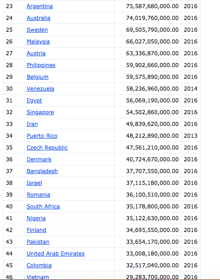Open the Philippines link

(x=41, y=65)
